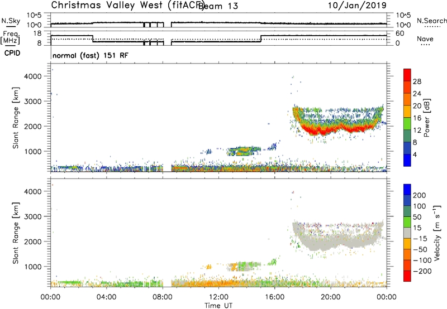This screenshot has height=309, width=447.
Task: Click the "N.Sky" legend label
Action: point(11,21)
